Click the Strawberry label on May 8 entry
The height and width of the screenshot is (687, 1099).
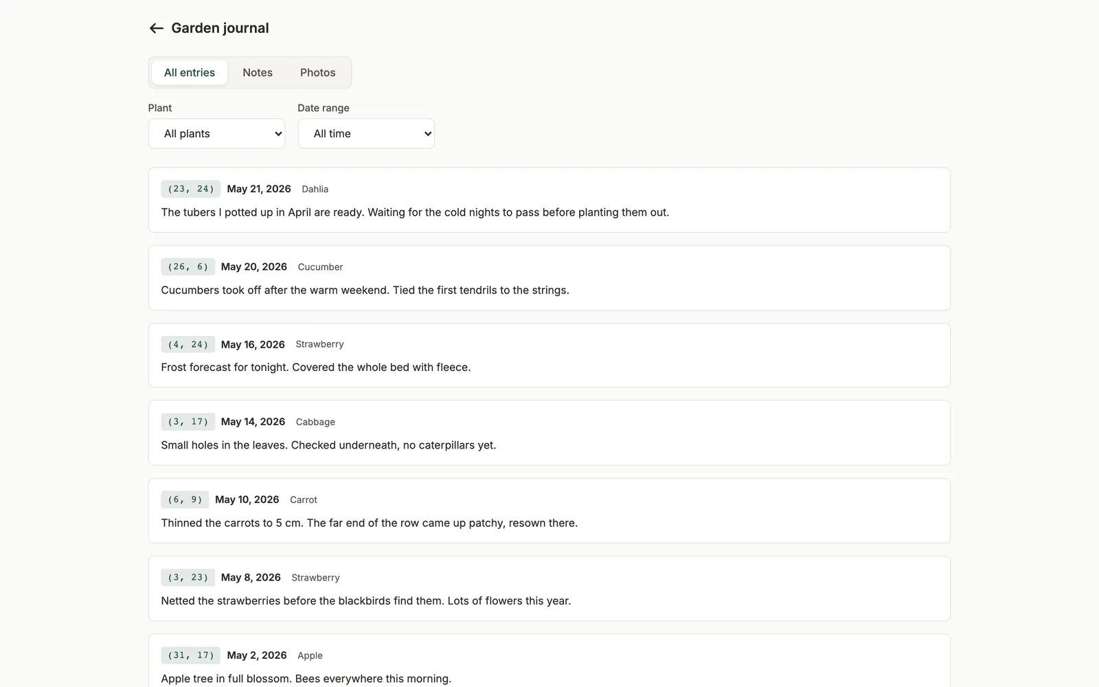pos(315,578)
